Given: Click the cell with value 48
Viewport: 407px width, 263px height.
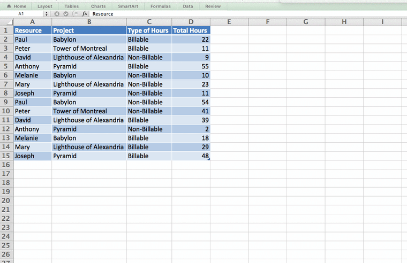Looking at the screenshot, I should pos(191,156).
